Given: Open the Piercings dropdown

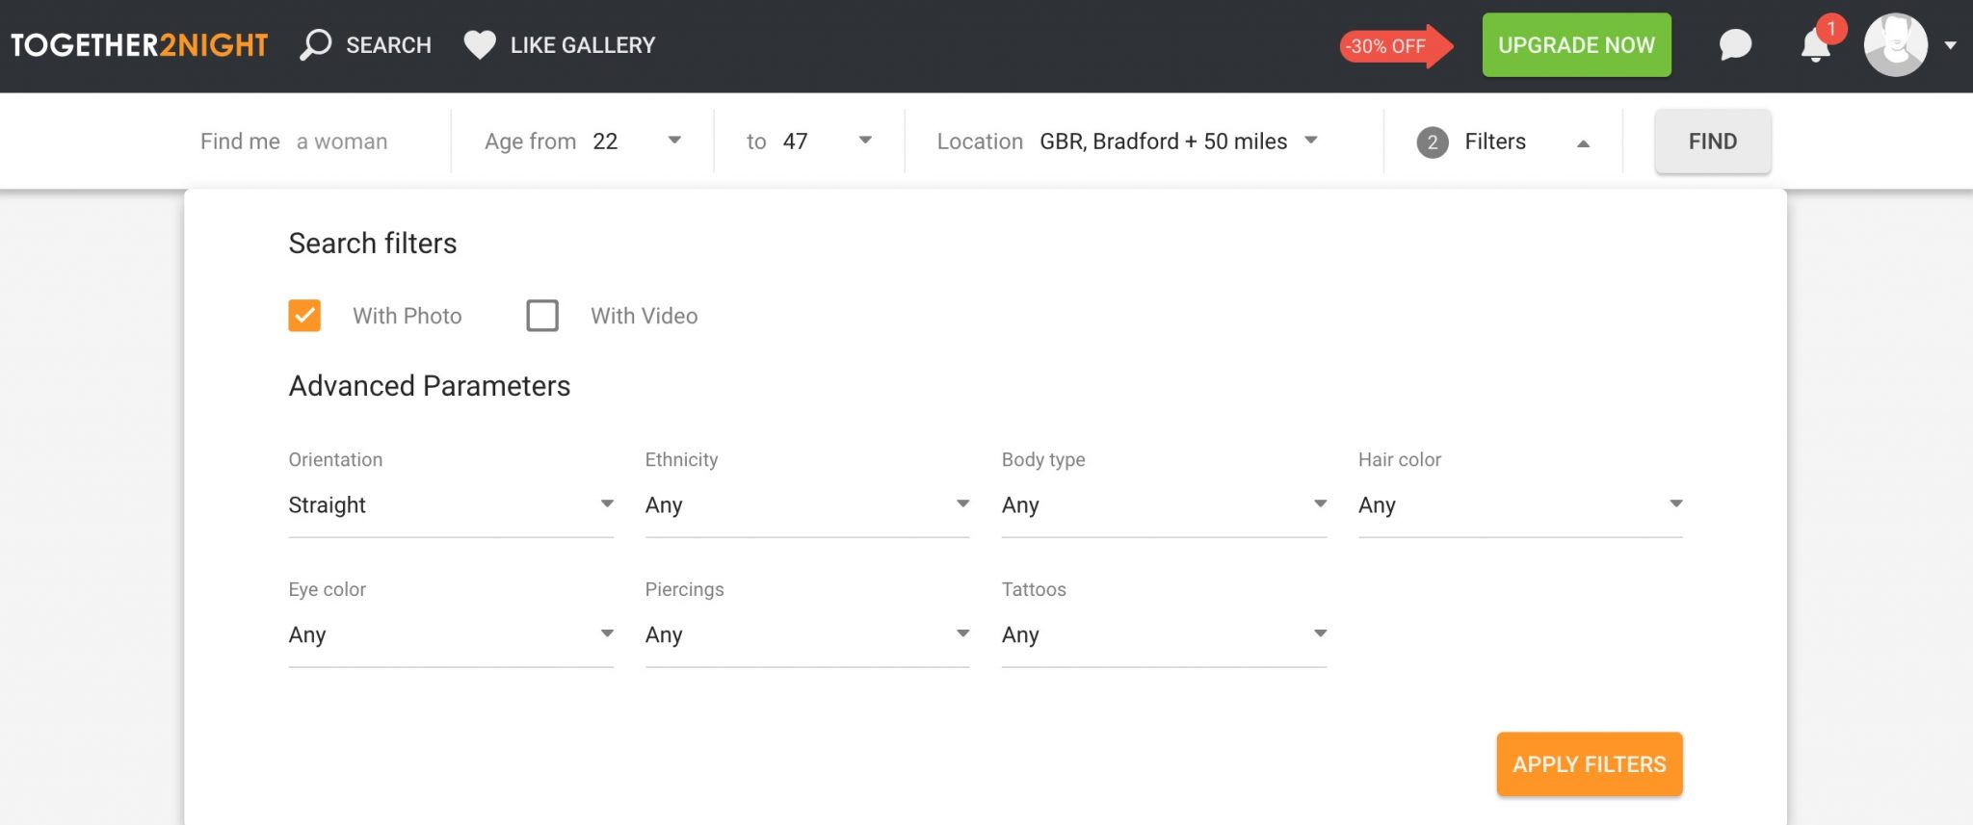Looking at the screenshot, I should coord(807,635).
